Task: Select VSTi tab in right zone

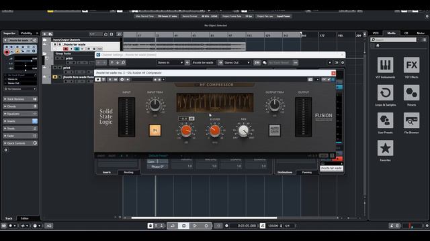Action: (376, 33)
